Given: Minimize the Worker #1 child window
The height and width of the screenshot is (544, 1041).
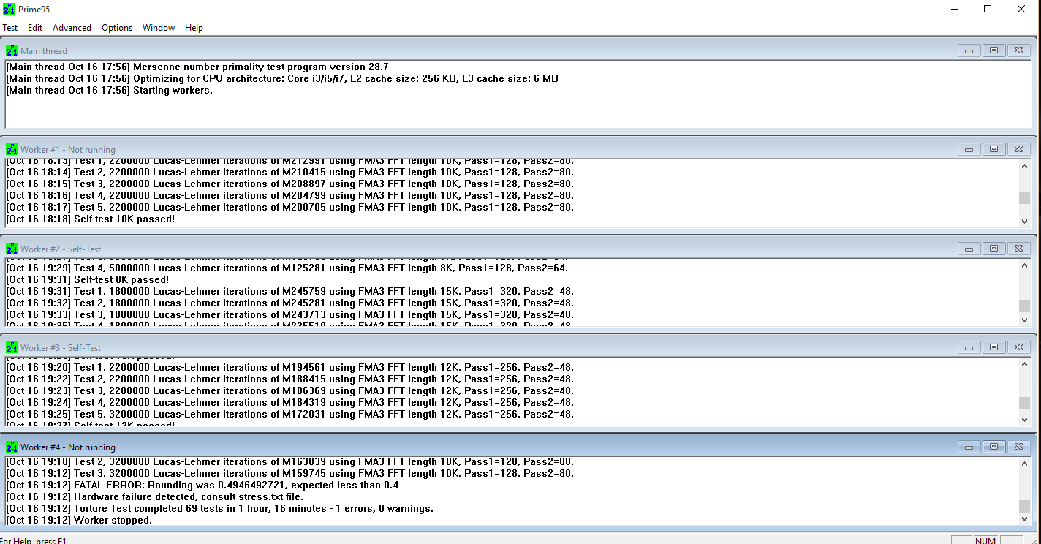Looking at the screenshot, I should click(x=969, y=149).
